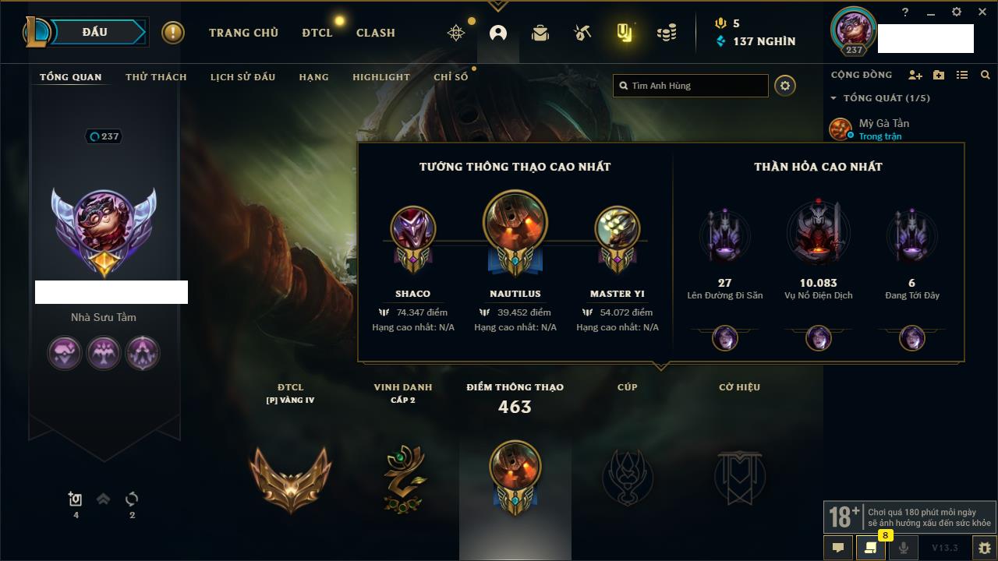Open the THỬ THÁCH tab
998x561 pixels.
156,77
